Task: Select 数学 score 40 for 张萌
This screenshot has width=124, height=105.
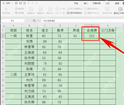Action: 60,69
